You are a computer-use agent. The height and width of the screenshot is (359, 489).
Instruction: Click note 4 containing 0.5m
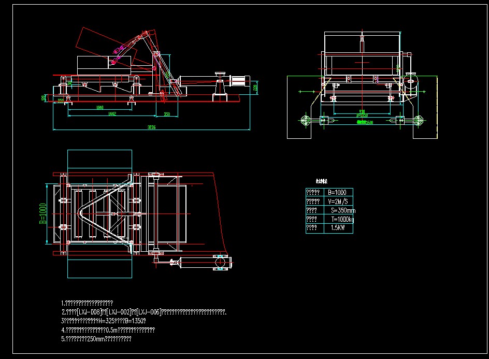tap(108, 329)
